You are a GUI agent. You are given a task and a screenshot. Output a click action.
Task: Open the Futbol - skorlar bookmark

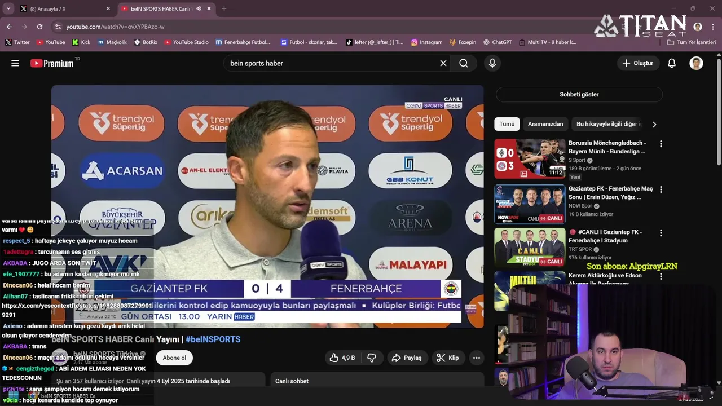(309, 42)
